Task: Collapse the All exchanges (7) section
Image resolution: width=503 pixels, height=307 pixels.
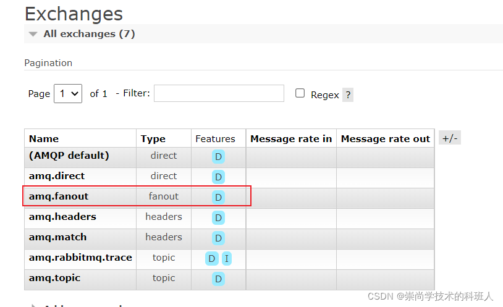Action: (89, 34)
